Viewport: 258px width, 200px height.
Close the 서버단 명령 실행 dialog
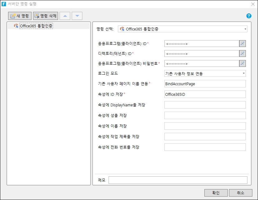253,4
